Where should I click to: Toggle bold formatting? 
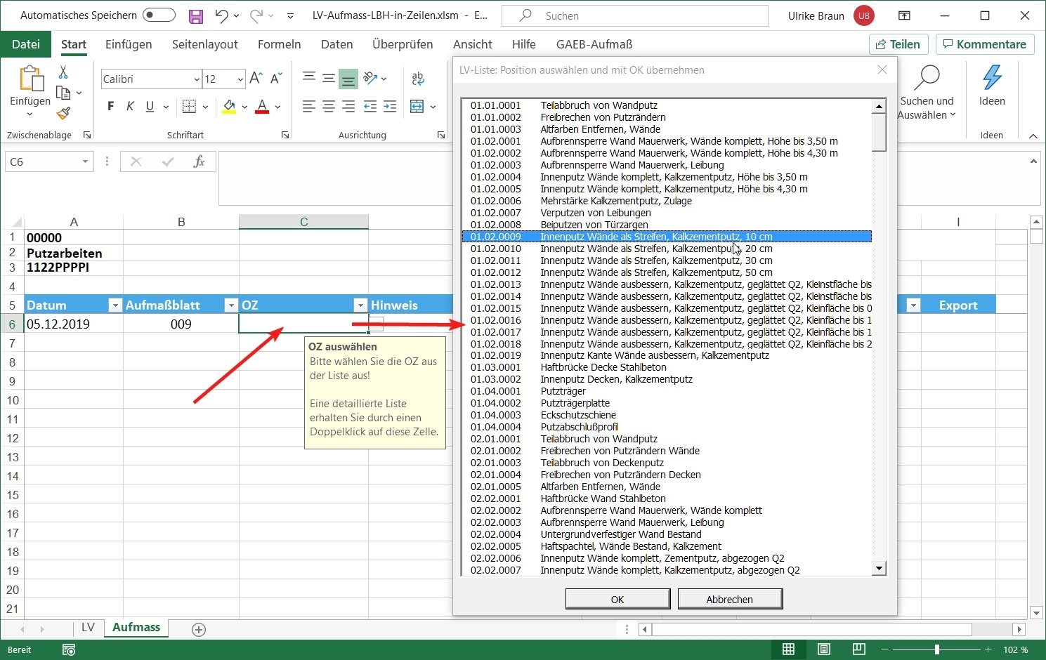(x=110, y=106)
